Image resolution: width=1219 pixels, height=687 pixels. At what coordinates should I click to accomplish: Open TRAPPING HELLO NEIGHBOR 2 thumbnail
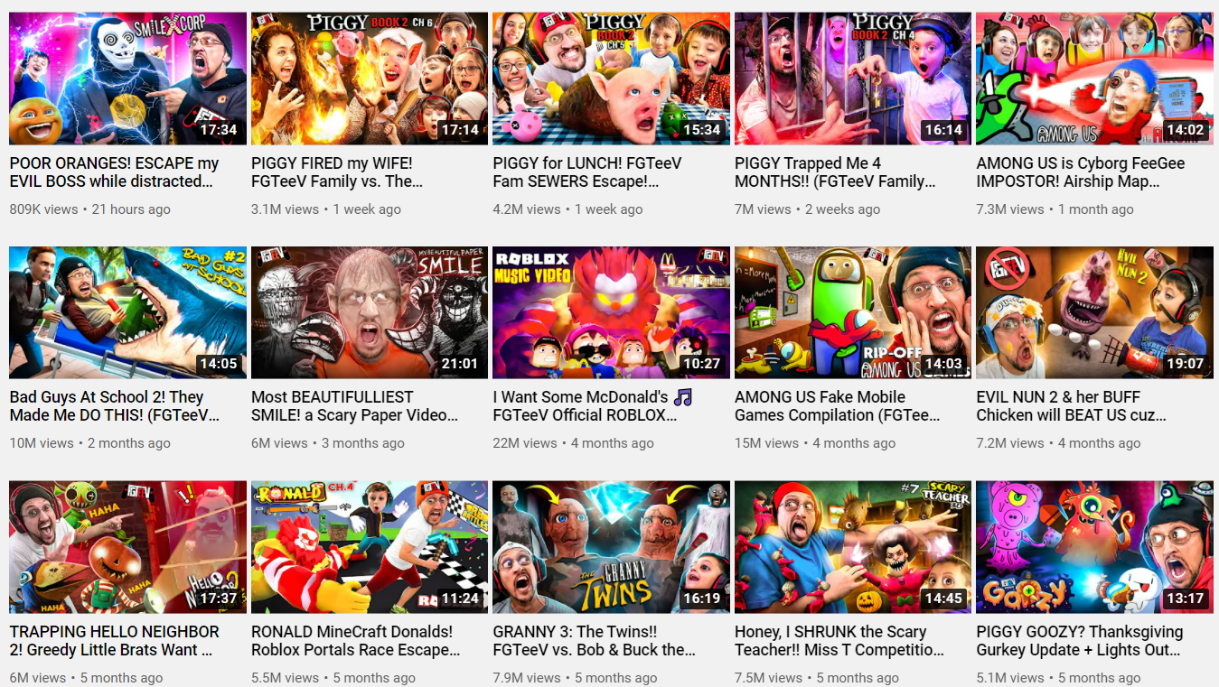[x=127, y=547]
